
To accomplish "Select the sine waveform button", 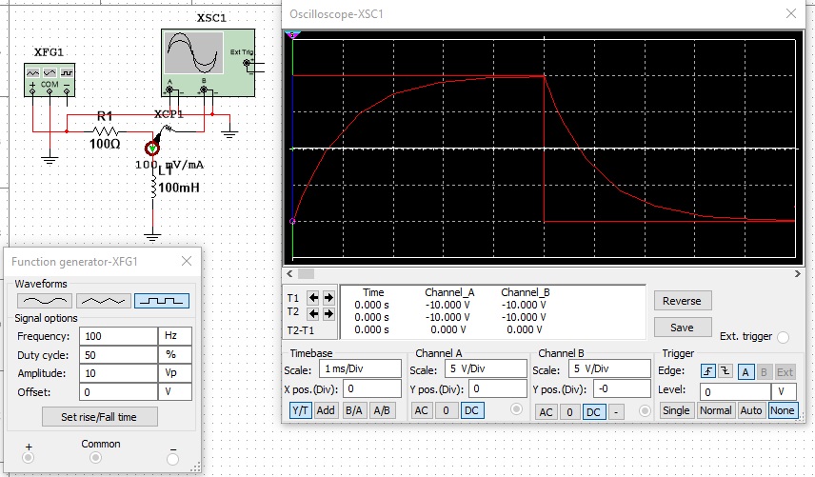I will click(x=43, y=300).
